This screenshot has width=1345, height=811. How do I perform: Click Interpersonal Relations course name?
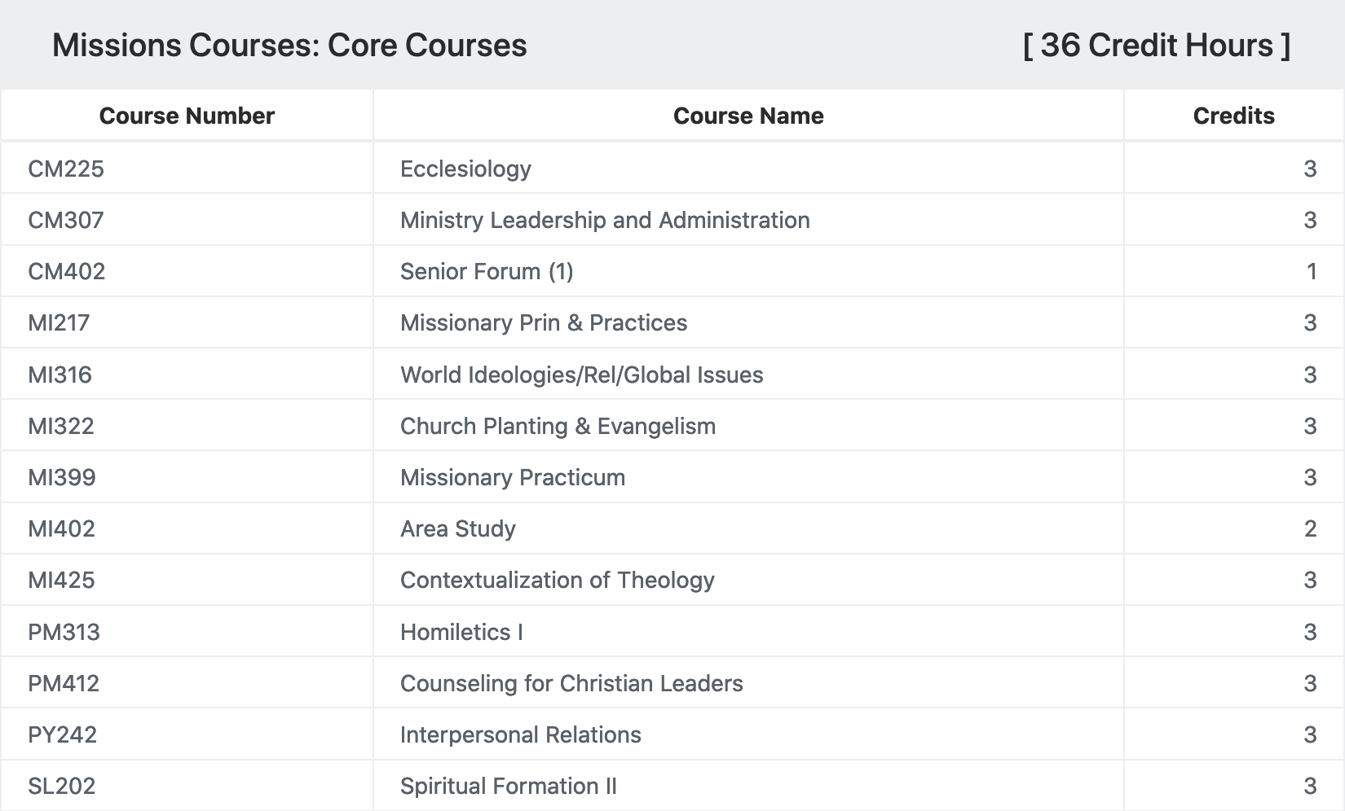click(x=521, y=734)
